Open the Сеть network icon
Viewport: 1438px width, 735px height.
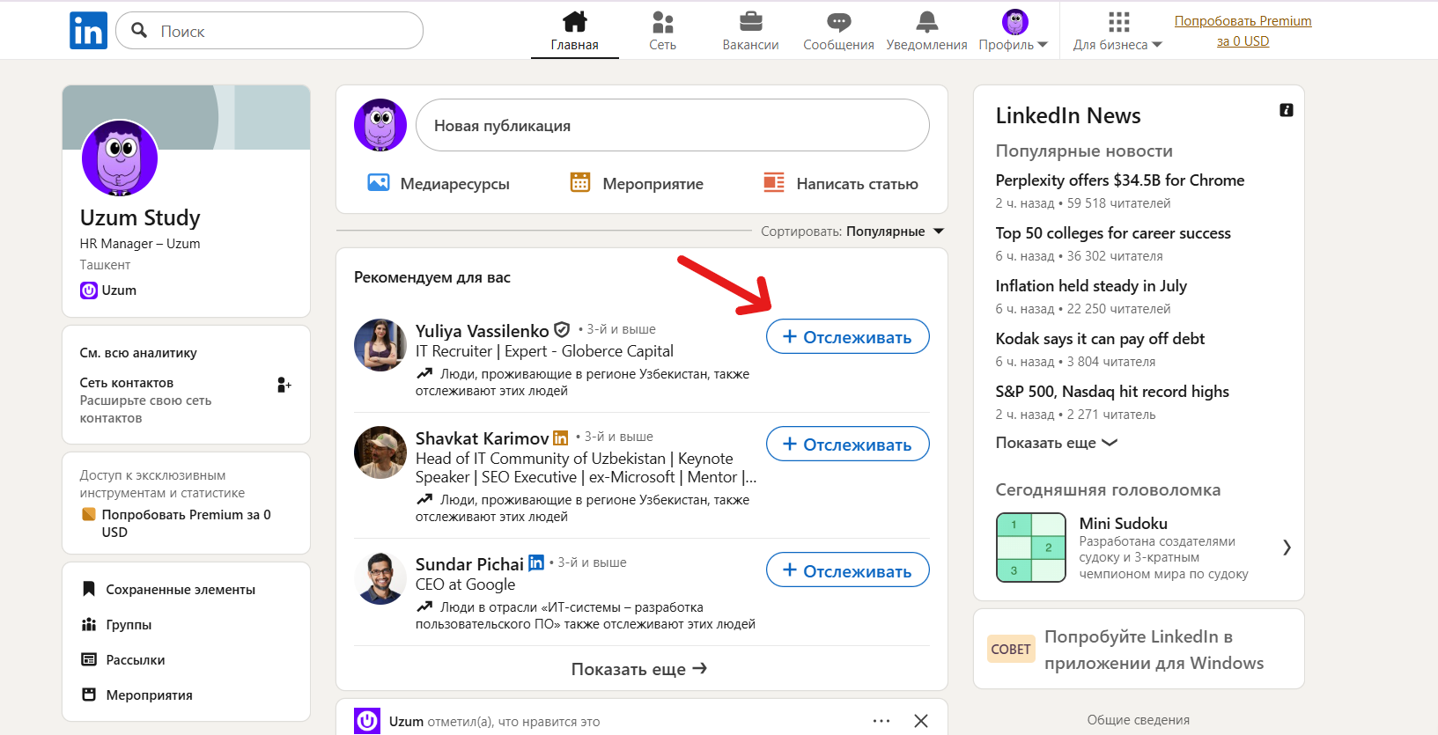tap(662, 22)
